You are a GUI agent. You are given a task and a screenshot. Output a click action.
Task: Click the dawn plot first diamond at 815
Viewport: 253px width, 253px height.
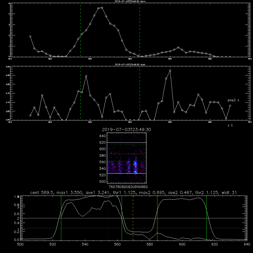30,36
